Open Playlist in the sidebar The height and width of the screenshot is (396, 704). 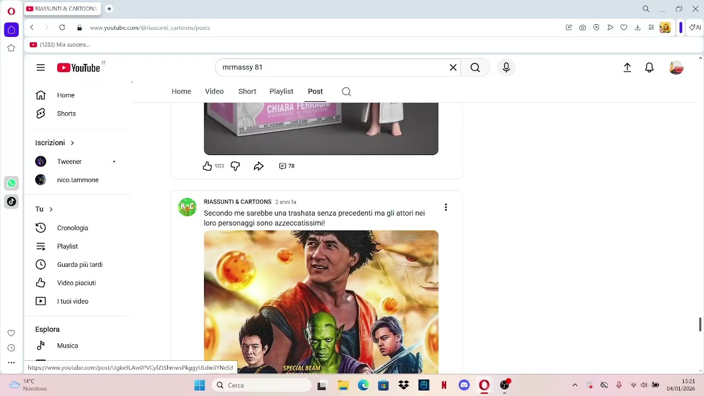click(x=77, y=246)
